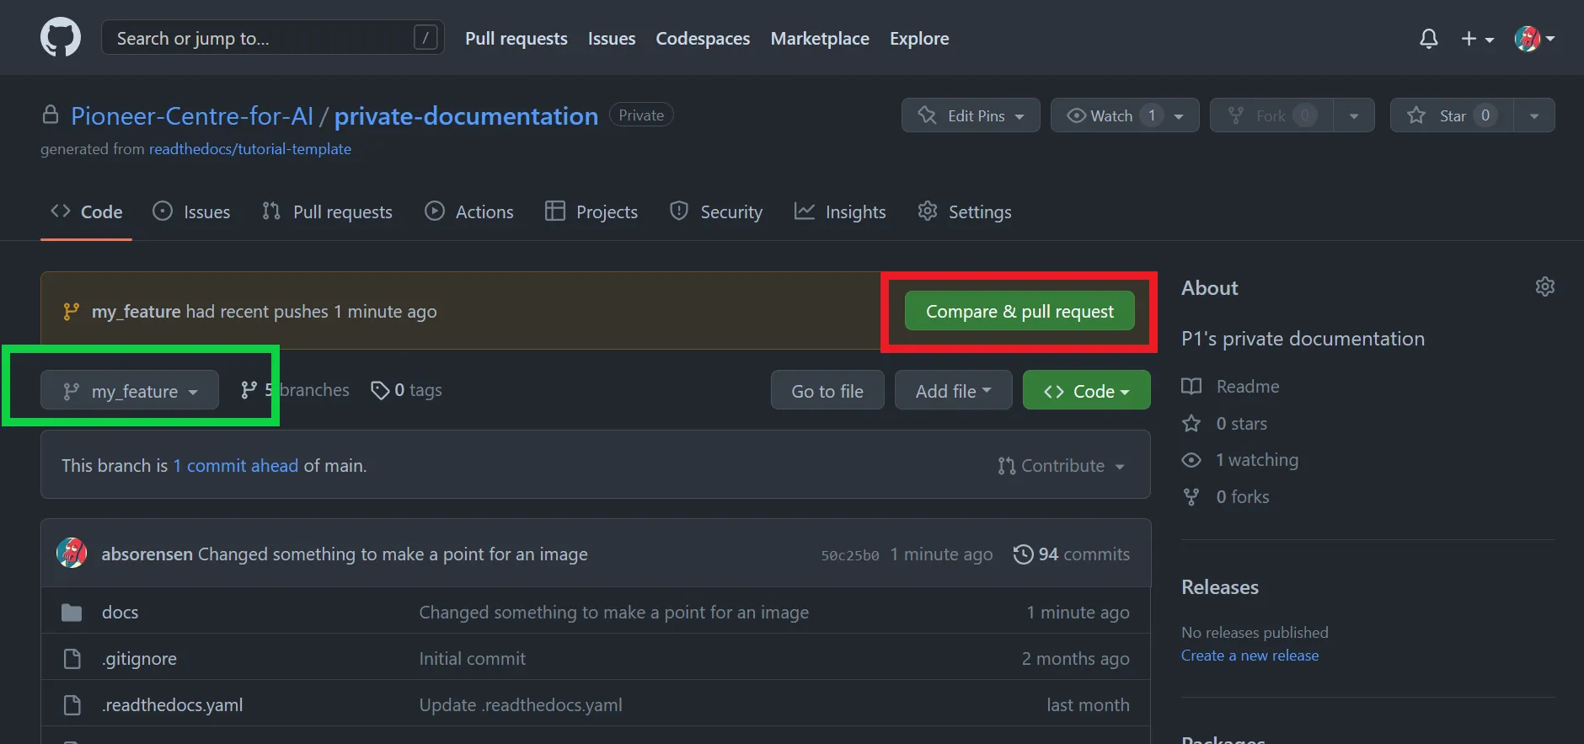Click Create a new release
1584x744 pixels.
pos(1250,656)
